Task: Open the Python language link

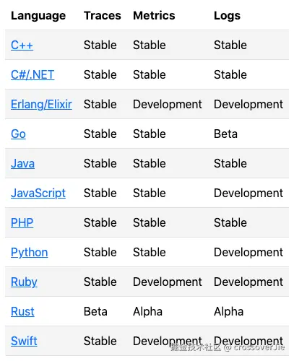Action: 30,253
